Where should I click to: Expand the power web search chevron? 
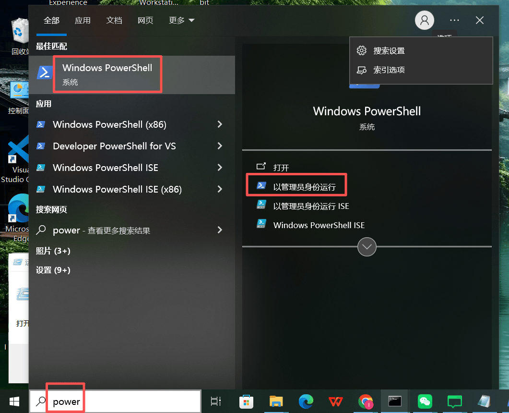tap(220, 230)
